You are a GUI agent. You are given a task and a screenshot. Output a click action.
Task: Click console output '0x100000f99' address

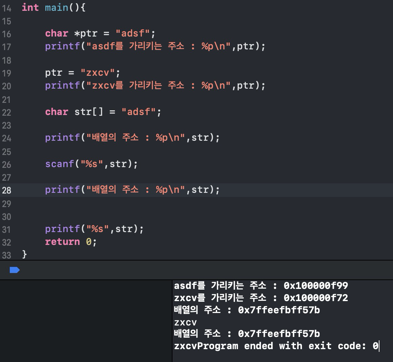point(316,286)
